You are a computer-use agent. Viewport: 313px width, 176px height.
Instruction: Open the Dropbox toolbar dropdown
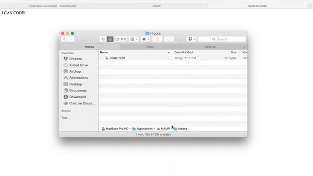pyautogui.click(x=192, y=39)
